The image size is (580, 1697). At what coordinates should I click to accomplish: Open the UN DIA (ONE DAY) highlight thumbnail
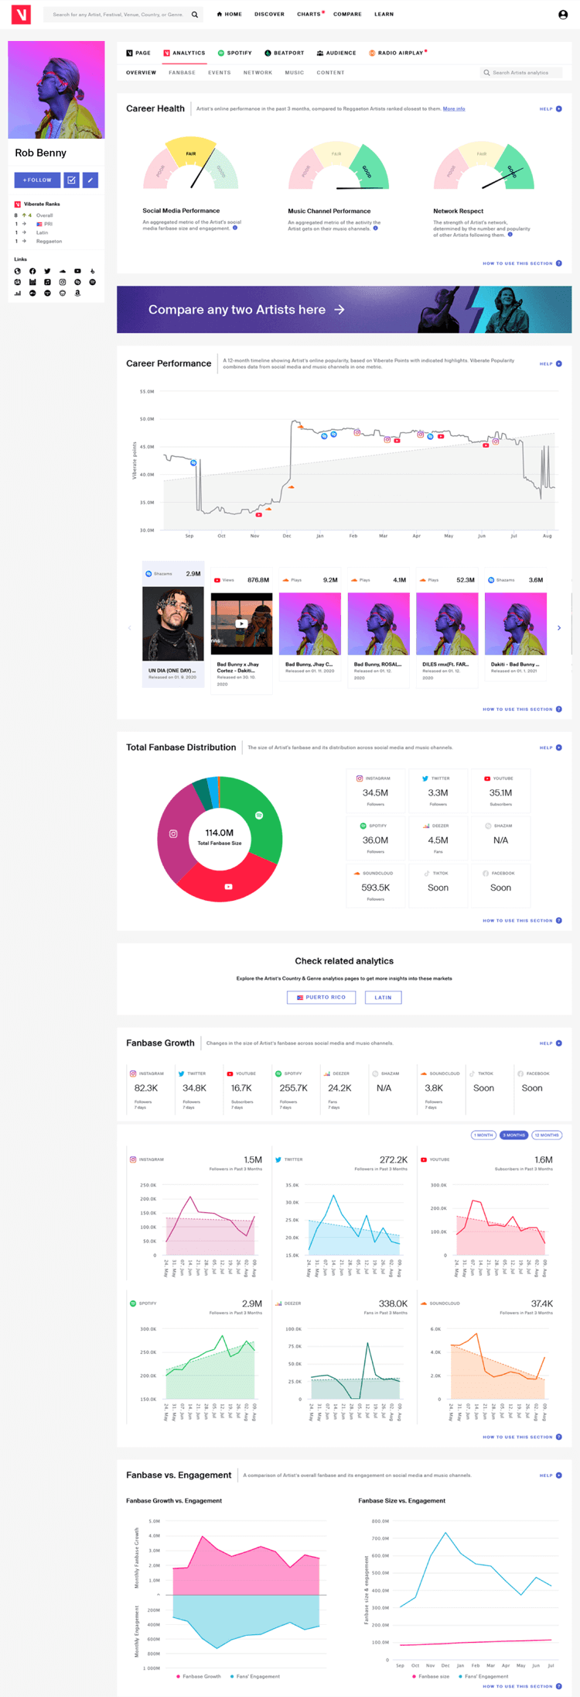coord(173,623)
